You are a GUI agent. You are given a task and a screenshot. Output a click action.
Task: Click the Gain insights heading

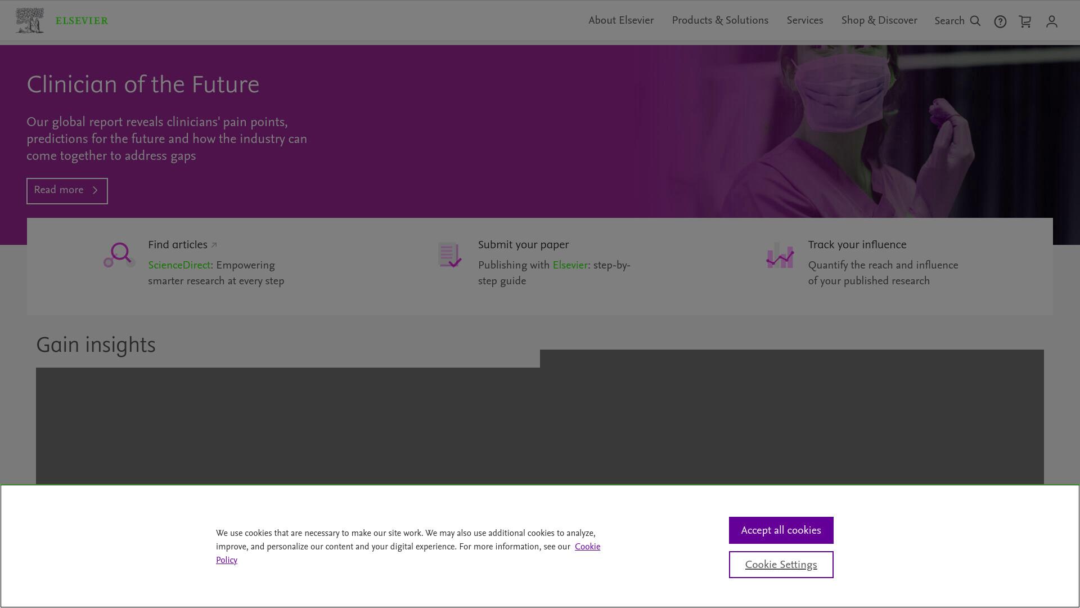(96, 345)
